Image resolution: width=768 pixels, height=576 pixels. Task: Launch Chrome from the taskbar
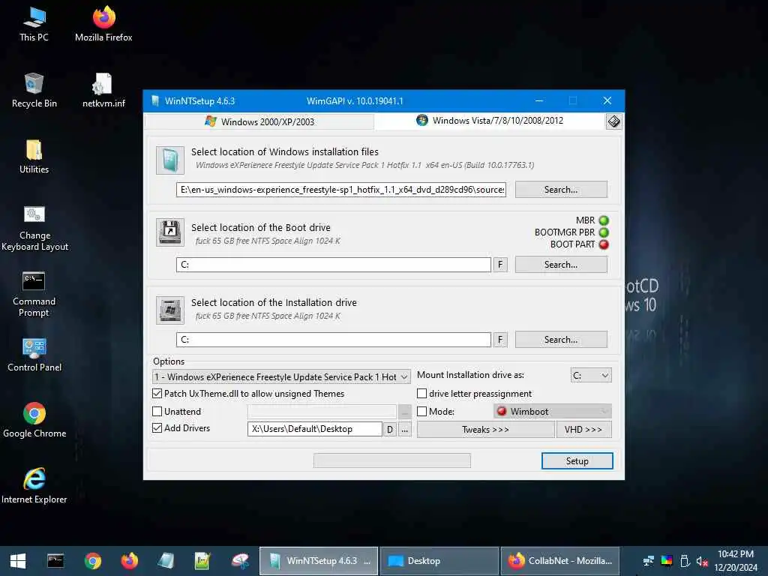pos(92,561)
